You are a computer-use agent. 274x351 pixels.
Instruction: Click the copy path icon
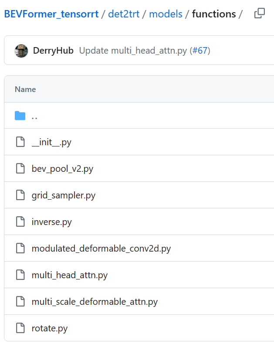pyautogui.click(x=260, y=14)
